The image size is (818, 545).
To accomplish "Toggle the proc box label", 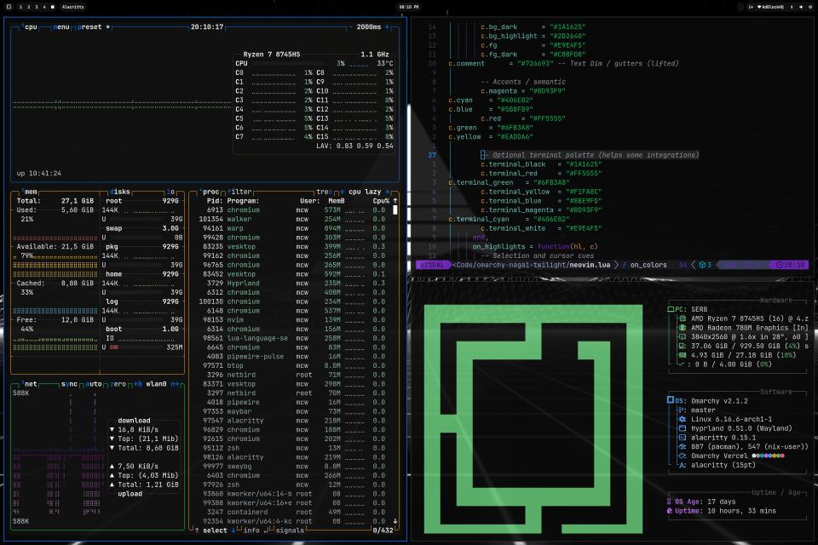I will (210, 192).
